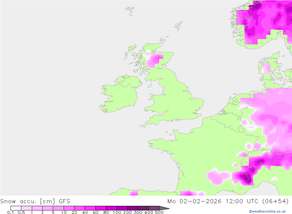Click the 'Snow accu. [cm] GFS' title text
292x214 pixels.
pyautogui.click(x=35, y=201)
